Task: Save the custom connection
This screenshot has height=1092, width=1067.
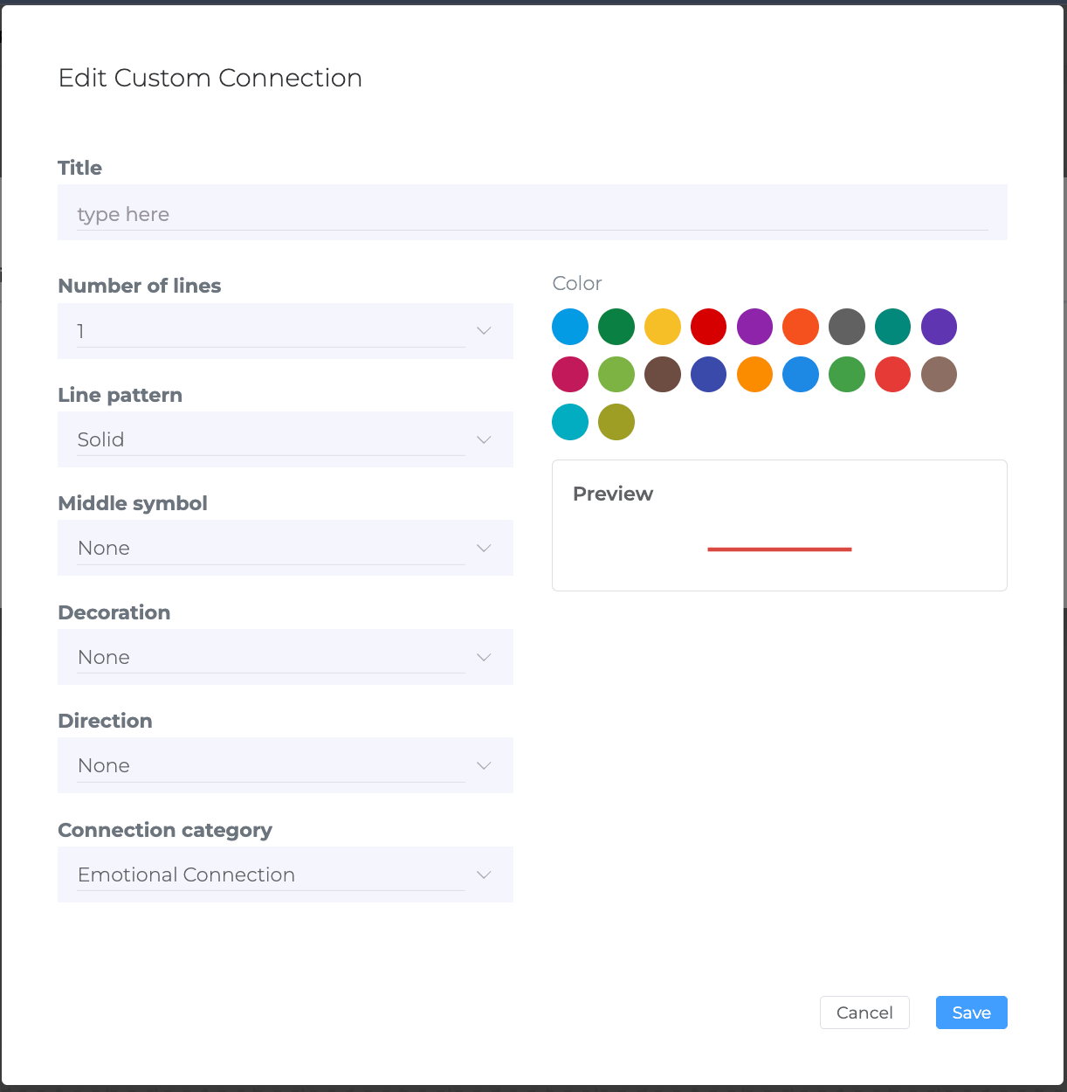Action: click(x=972, y=1013)
